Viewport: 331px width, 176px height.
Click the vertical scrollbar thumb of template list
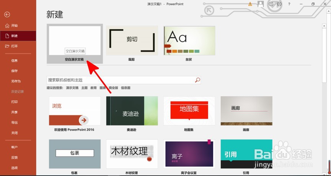[324, 55]
